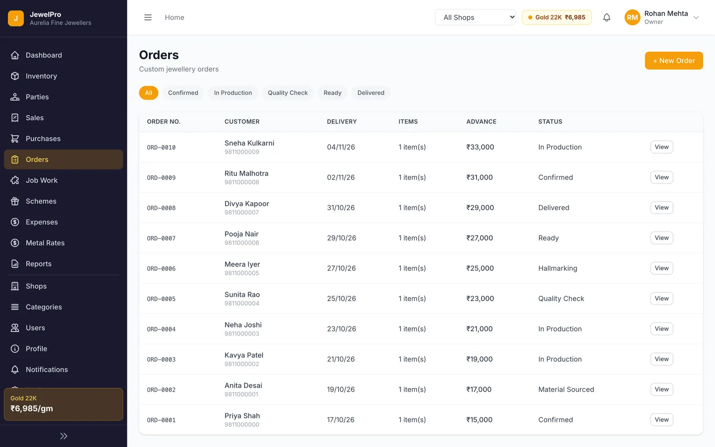Image resolution: width=715 pixels, height=447 pixels.
Task: Select the All filter tab
Action: click(148, 93)
